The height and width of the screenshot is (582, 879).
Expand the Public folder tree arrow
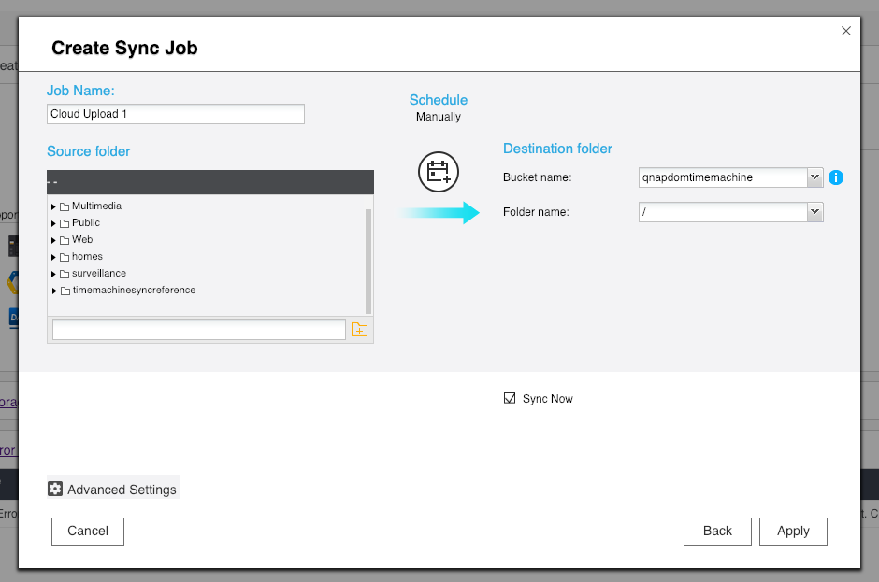(x=54, y=224)
